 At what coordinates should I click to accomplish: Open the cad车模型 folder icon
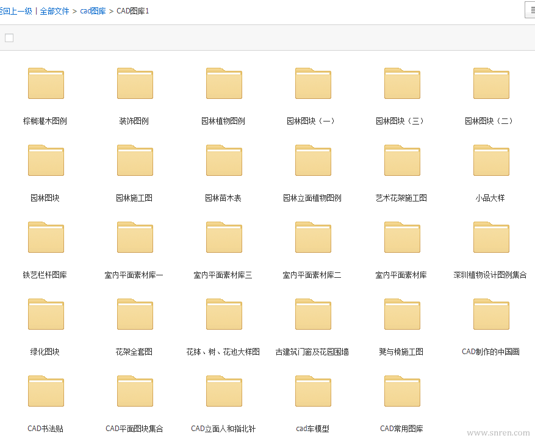click(x=313, y=391)
